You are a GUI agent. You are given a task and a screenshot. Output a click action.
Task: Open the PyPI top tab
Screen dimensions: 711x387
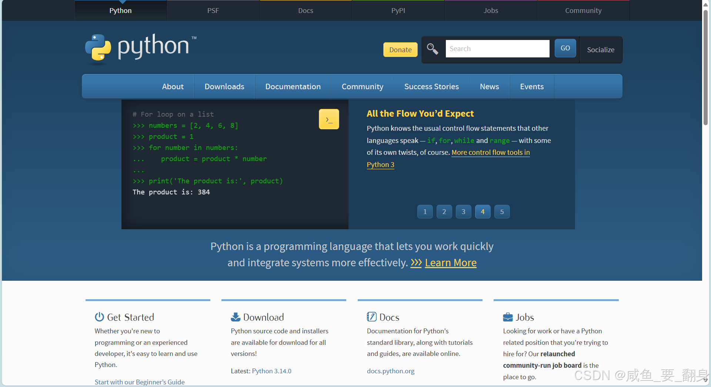tap(398, 10)
